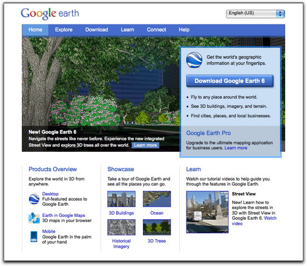Click 'Find cities, places, and local businesses.' text
Image resolution: width=307 pixels, height=266 pixels.
coord(231,116)
